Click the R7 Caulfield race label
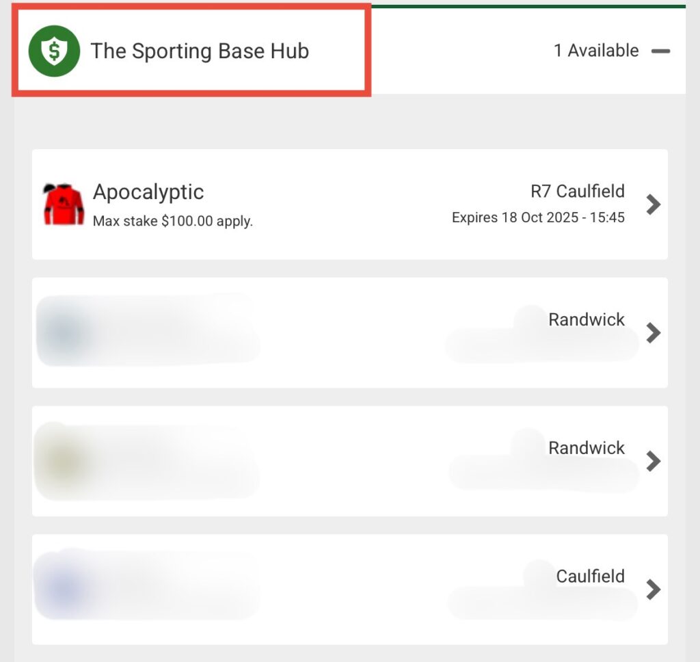The height and width of the screenshot is (662, 700). point(577,191)
